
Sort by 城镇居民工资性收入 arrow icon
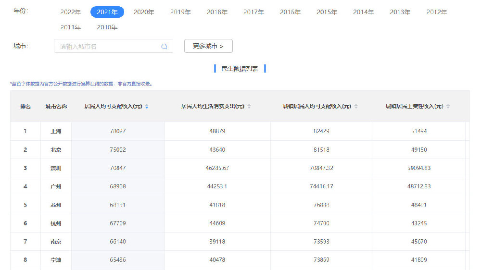coord(448,106)
